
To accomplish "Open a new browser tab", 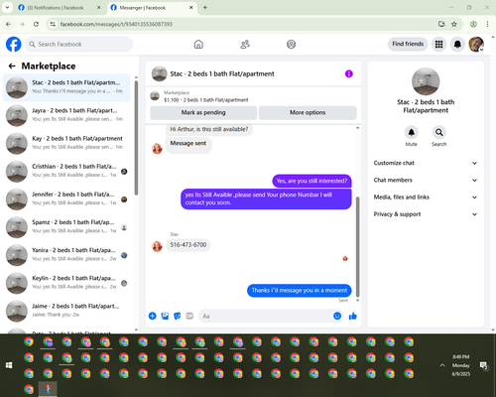I will click(x=205, y=8).
